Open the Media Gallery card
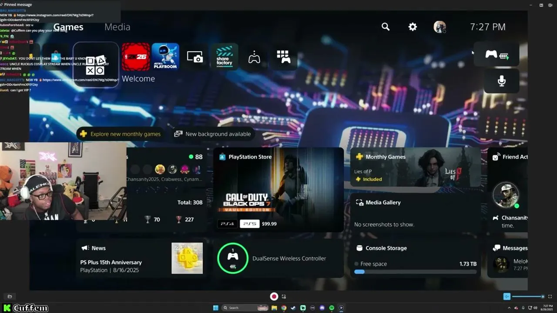 (x=416, y=213)
